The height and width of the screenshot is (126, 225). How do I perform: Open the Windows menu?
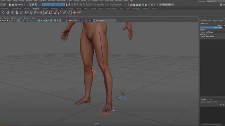click(x=29, y=1)
